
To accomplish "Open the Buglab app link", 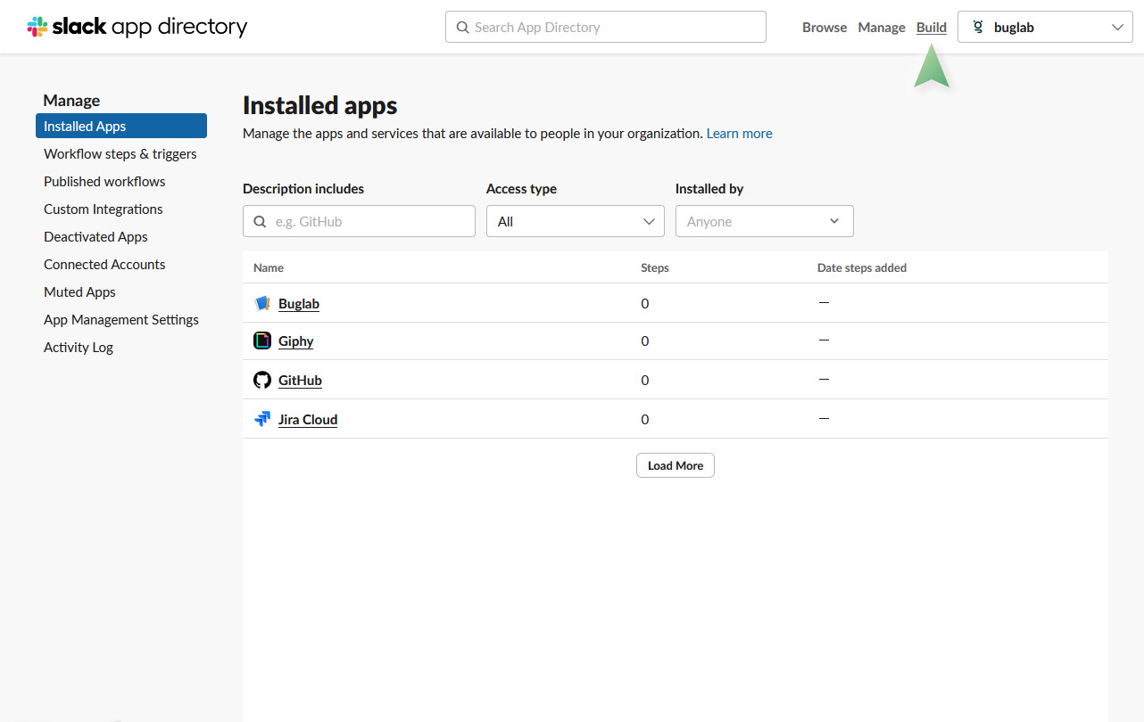I will (x=299, y=304).
